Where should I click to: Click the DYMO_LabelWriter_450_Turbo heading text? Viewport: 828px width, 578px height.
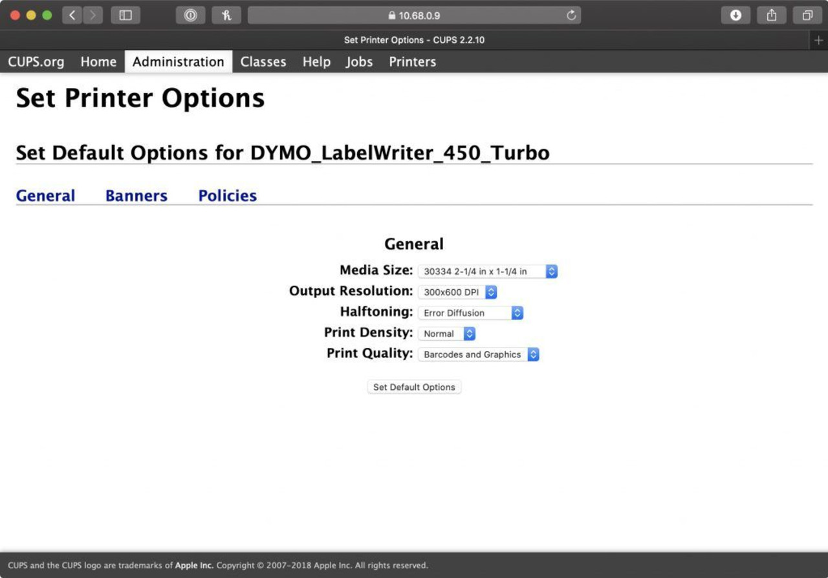pyautogui.click(x=400, y=153)
